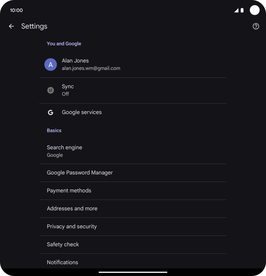
Task: Open Addresses and more
Action: 133,209
